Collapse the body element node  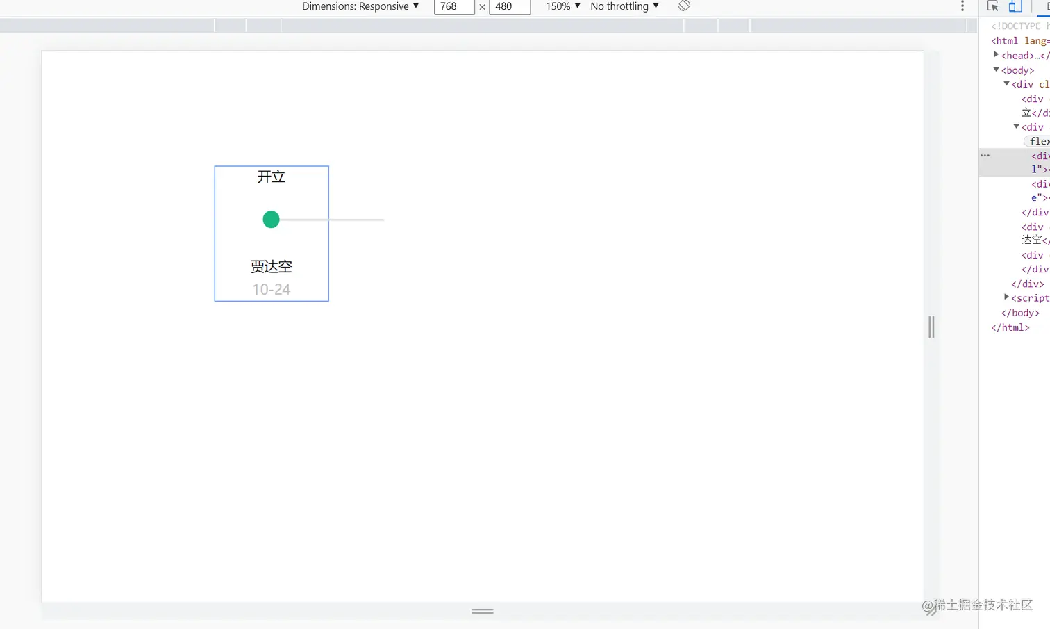pyautogui.click(x=996, y=70)
